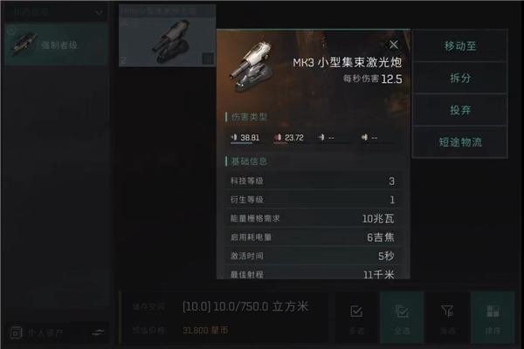This screenshot has width=524, height=349.
Task: Click the 排序 sort grid icon
Action: (493, 311)
